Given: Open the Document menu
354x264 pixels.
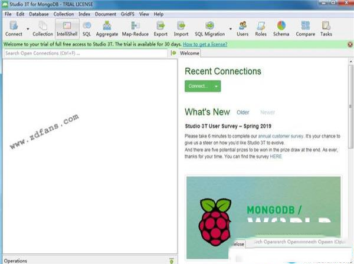Looking at the screenshot, I should 106,14.
